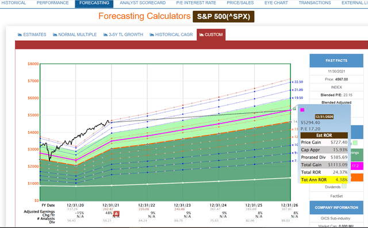Click the magenta 17.2 P/E legend box
The image size is (368, 228).
[357, 165]
